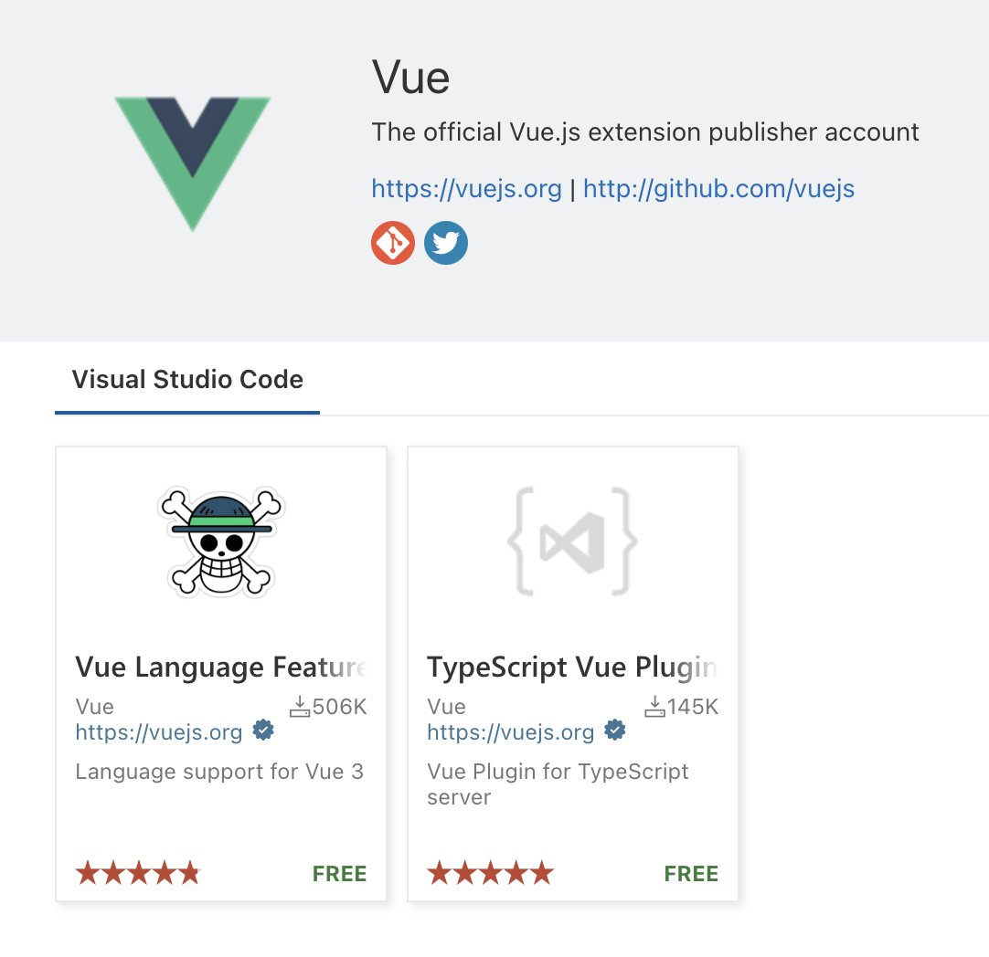This screenshot has height=957, width=989.
Task: Open the Vue Language Features extension title
Action: (x=221, y=668)
